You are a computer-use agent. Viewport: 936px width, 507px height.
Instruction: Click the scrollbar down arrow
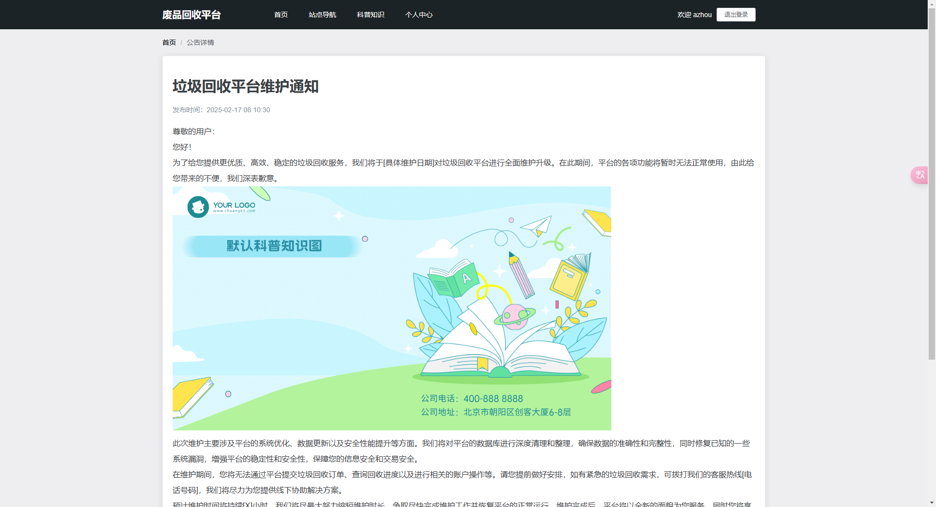tap(932, 503)
